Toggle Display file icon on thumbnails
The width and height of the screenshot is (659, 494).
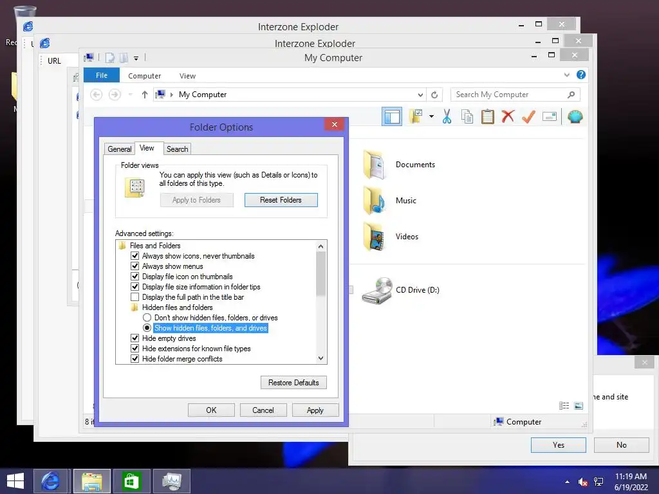pos(135,277)
